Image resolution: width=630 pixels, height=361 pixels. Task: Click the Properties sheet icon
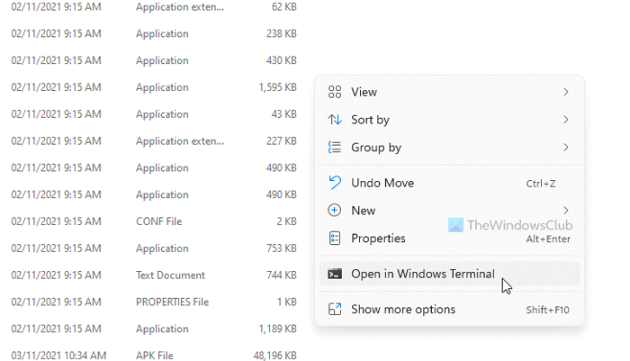(x=335, y=239)
